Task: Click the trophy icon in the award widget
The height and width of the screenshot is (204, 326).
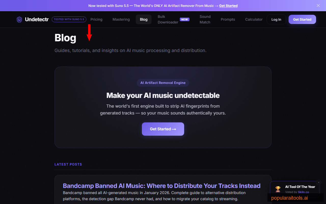Action: (x=278, y=189)
